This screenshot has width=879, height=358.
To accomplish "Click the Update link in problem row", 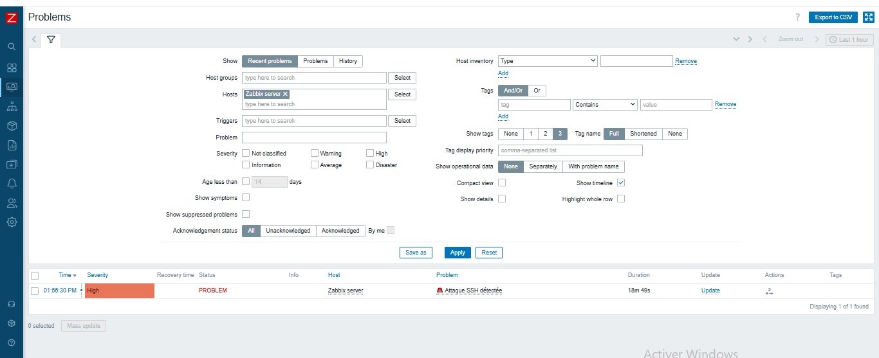I will pos(710,291).
